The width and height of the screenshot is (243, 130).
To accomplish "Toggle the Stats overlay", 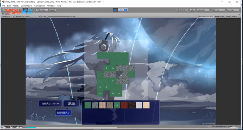I will pos(228,16).
